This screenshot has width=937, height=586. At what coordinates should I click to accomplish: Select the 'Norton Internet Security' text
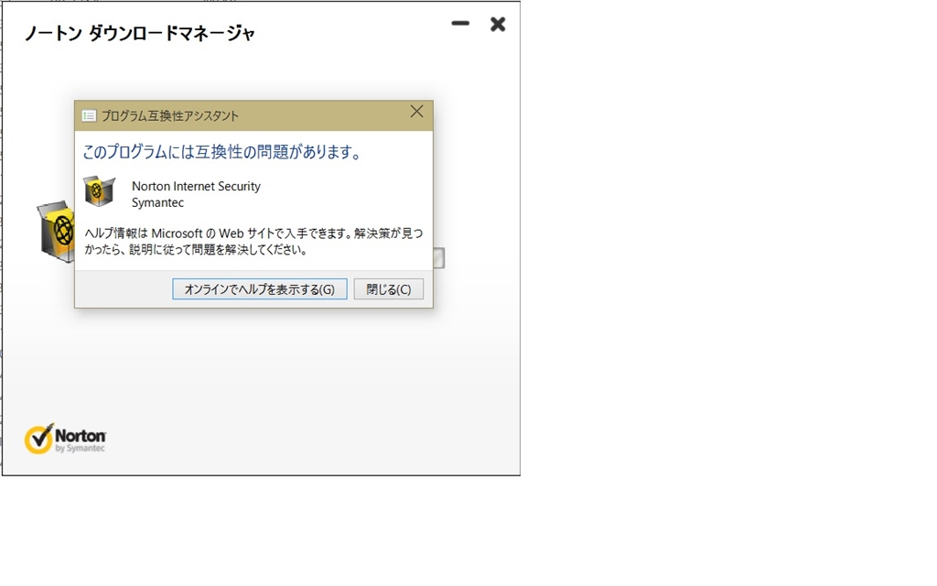196,187
